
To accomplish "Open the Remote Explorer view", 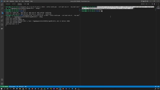I will click(x=2, y=24).
